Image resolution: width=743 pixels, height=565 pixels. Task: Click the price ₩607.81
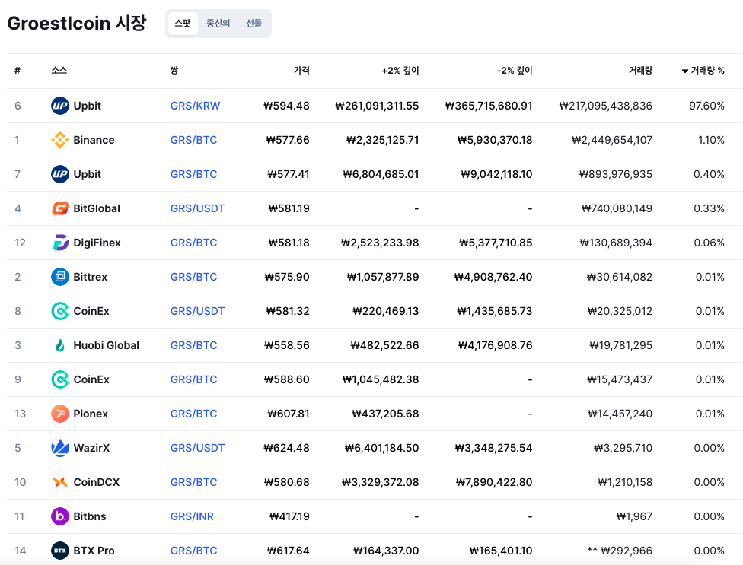pyautogui.click(x=288, y=414)
